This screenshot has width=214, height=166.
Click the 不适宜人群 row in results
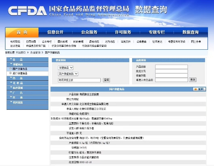tap(128, 133)
